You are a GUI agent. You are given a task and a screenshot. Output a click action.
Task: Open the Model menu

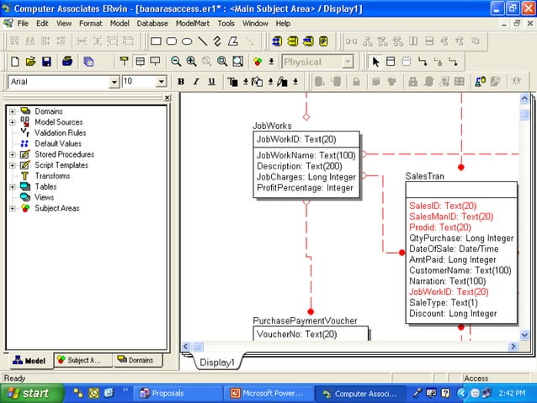(120, 24)
